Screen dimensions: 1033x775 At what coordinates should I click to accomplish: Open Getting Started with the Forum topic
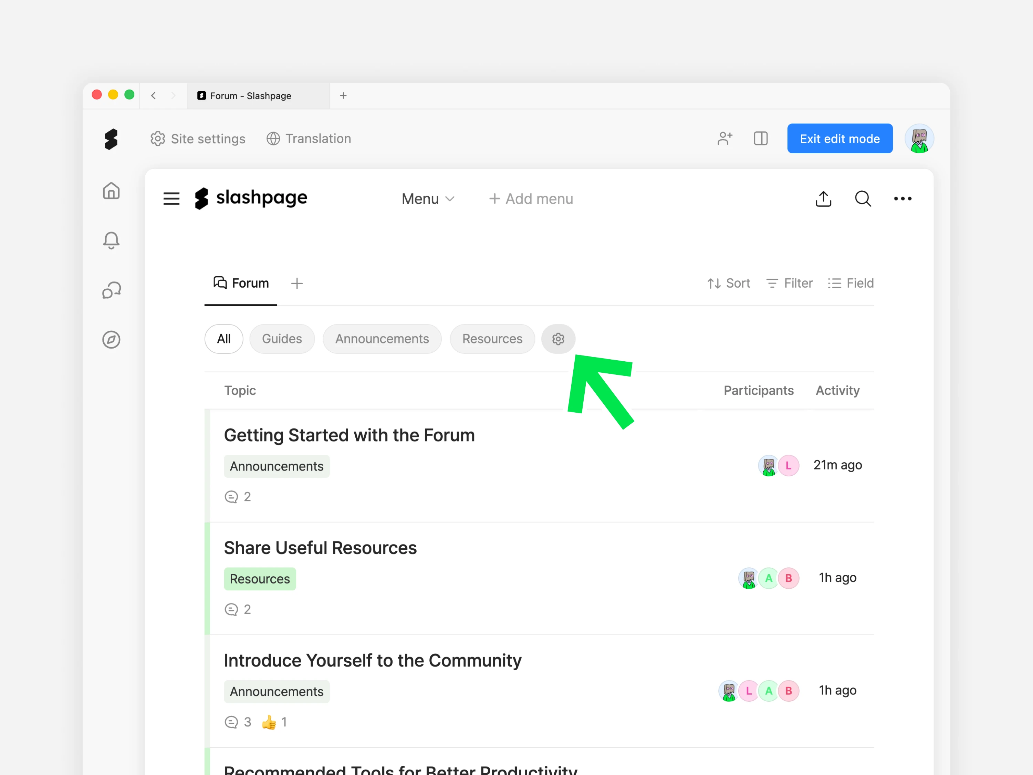pyautogui.click(x=349, y=435)
